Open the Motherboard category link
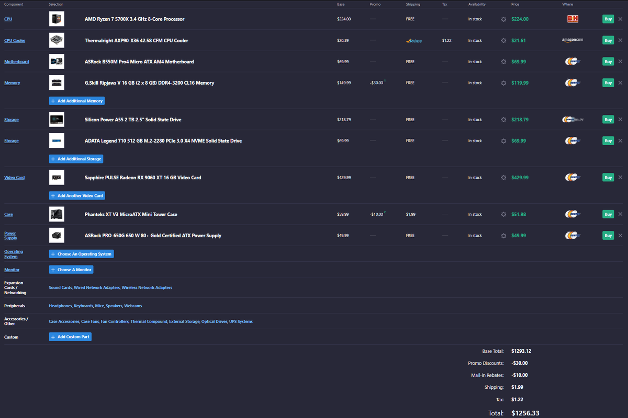The image size is (628, 418). point(17,62)
